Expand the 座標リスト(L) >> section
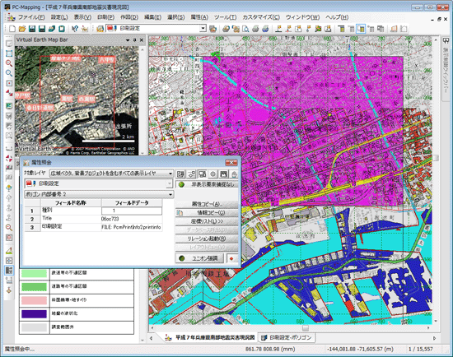453x357 pixels. click(x=207, y=221)
